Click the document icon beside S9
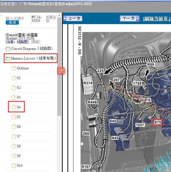This screenshot has width=171, height=172. 14,156
